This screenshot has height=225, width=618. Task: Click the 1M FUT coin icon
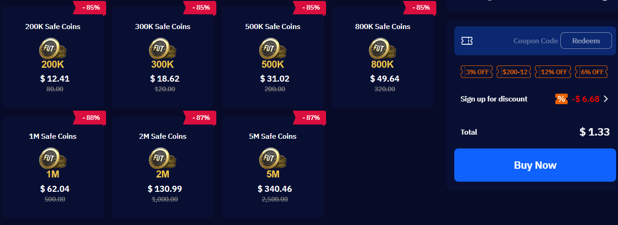(53, 158)
